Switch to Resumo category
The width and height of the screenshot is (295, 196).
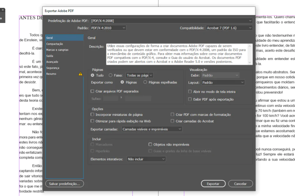[64, 74]
